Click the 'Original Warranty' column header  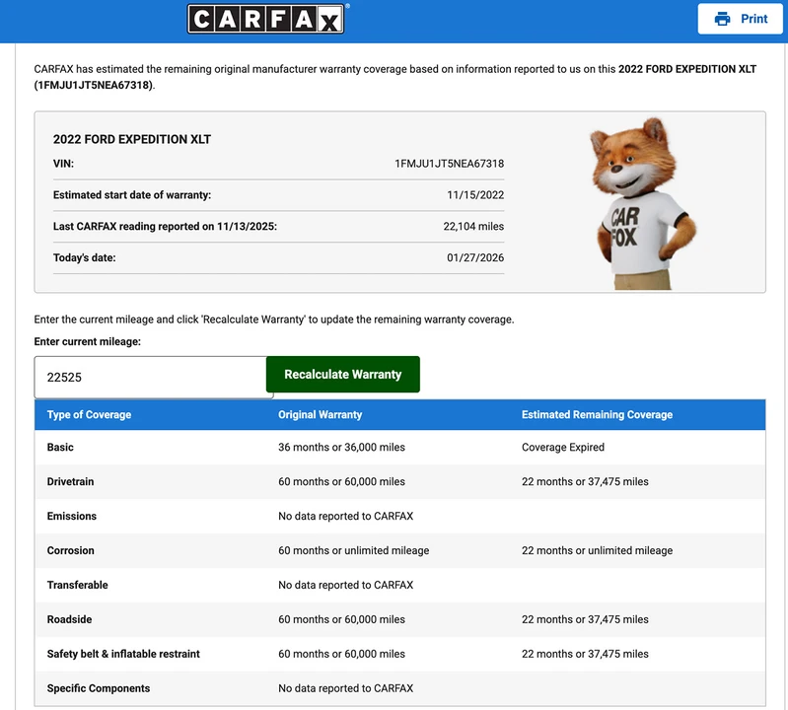tap(321, 414)
